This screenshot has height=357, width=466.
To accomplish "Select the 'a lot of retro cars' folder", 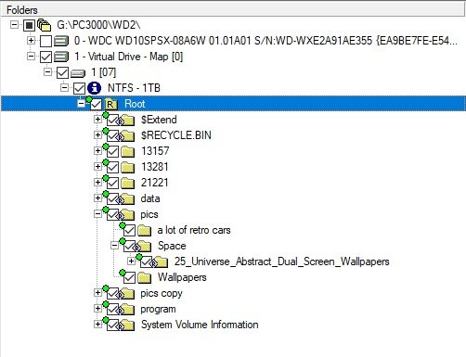I will (x=194, y=230).
